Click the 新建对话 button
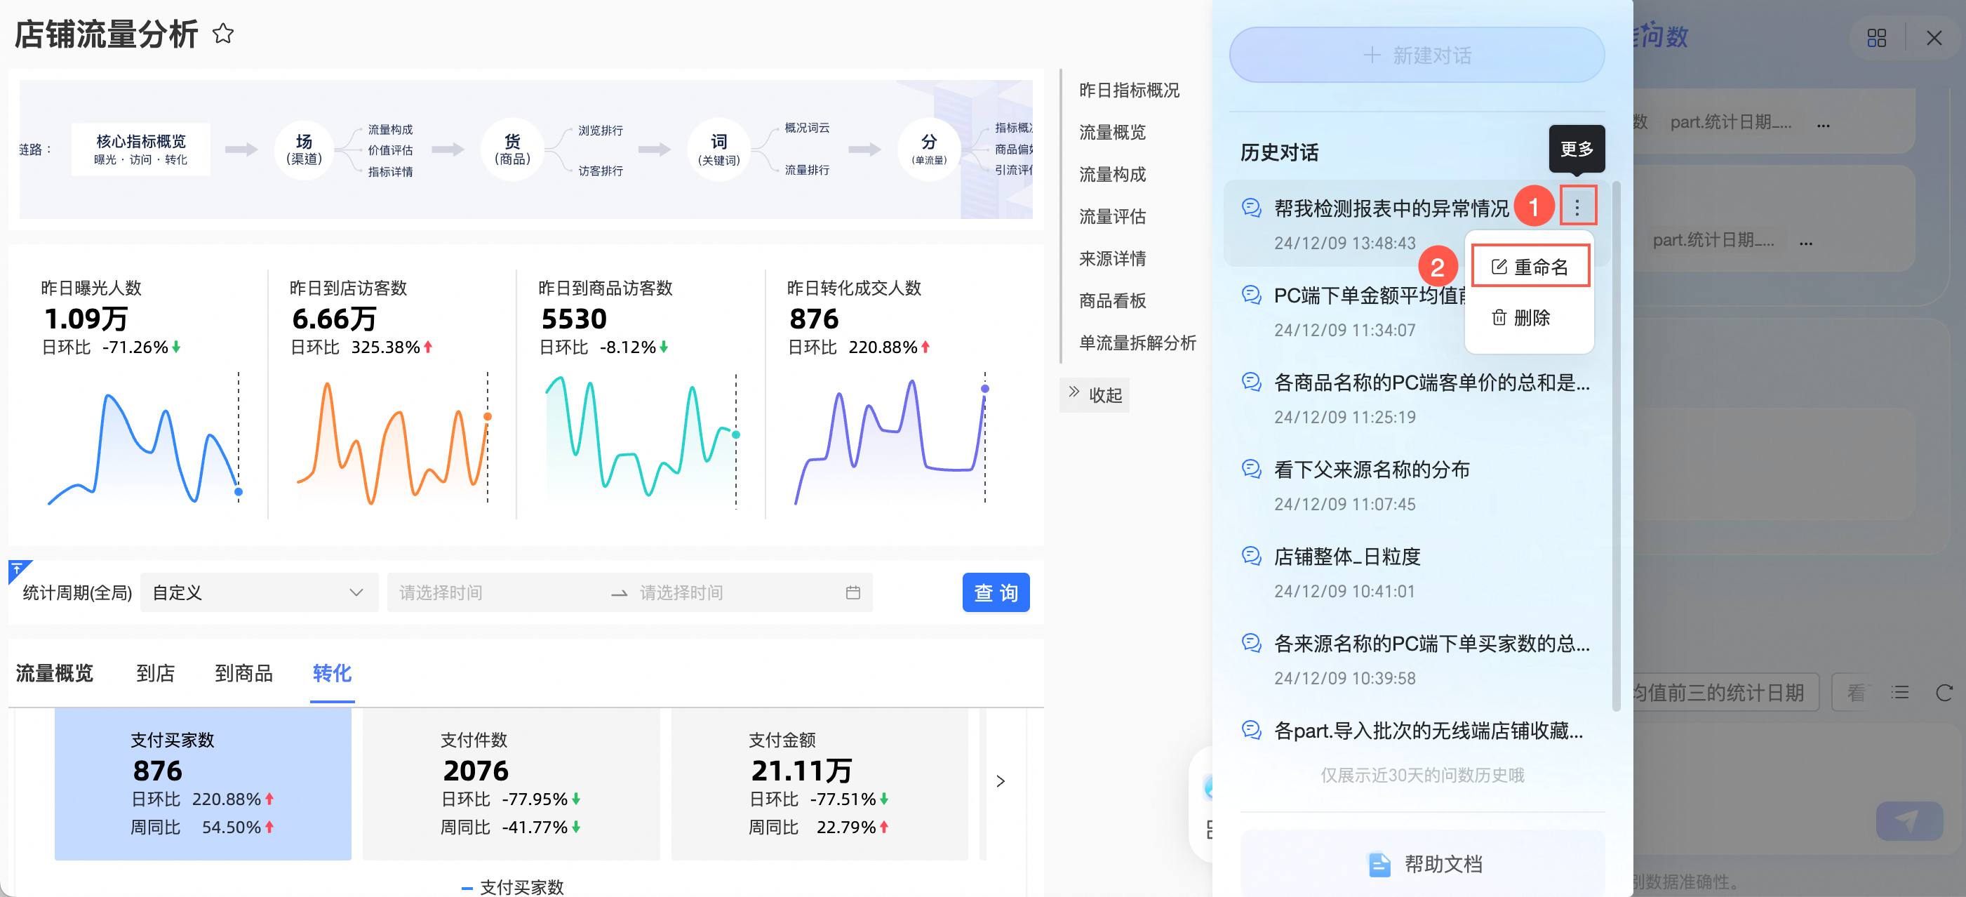Image resolution: width=1966 pixels, height=897 pixels. pyautogui.click(x=1416, y=55)
